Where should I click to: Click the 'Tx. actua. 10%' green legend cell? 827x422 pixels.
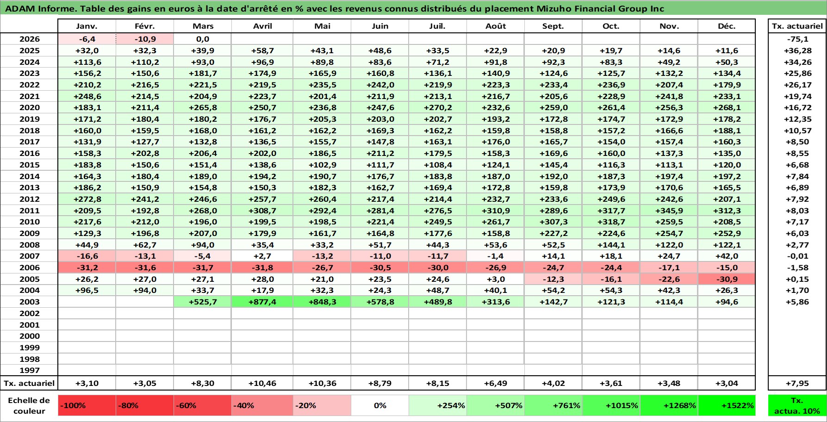(797, 405)
